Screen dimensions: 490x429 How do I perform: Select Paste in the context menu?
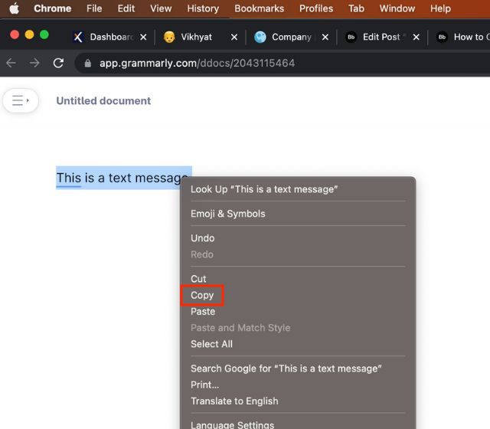[x=203, y=312]
